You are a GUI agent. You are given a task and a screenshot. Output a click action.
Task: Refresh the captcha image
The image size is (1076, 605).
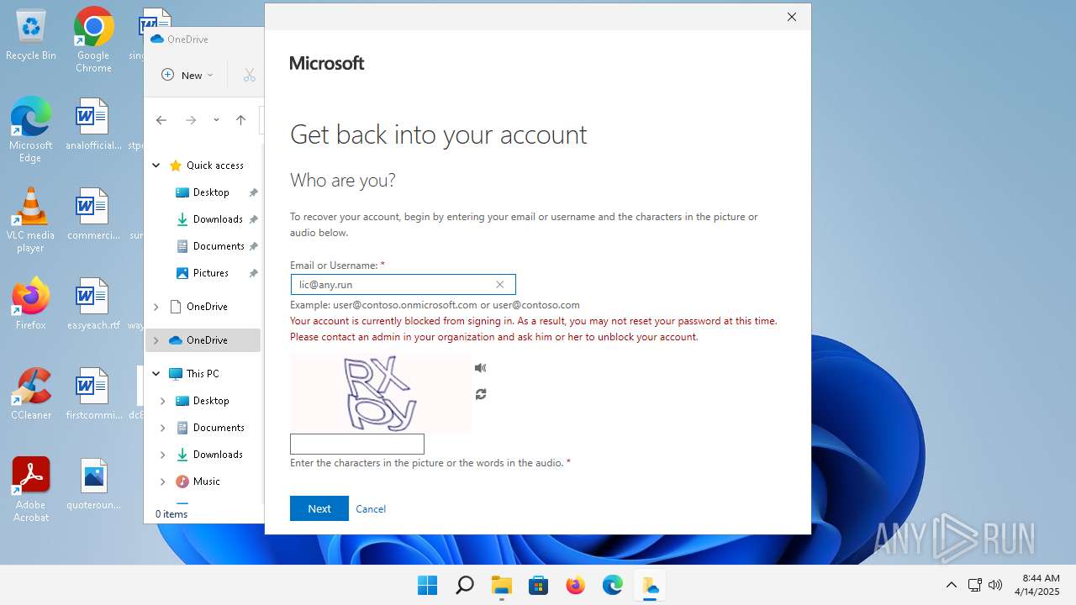[x=481, y=394]
